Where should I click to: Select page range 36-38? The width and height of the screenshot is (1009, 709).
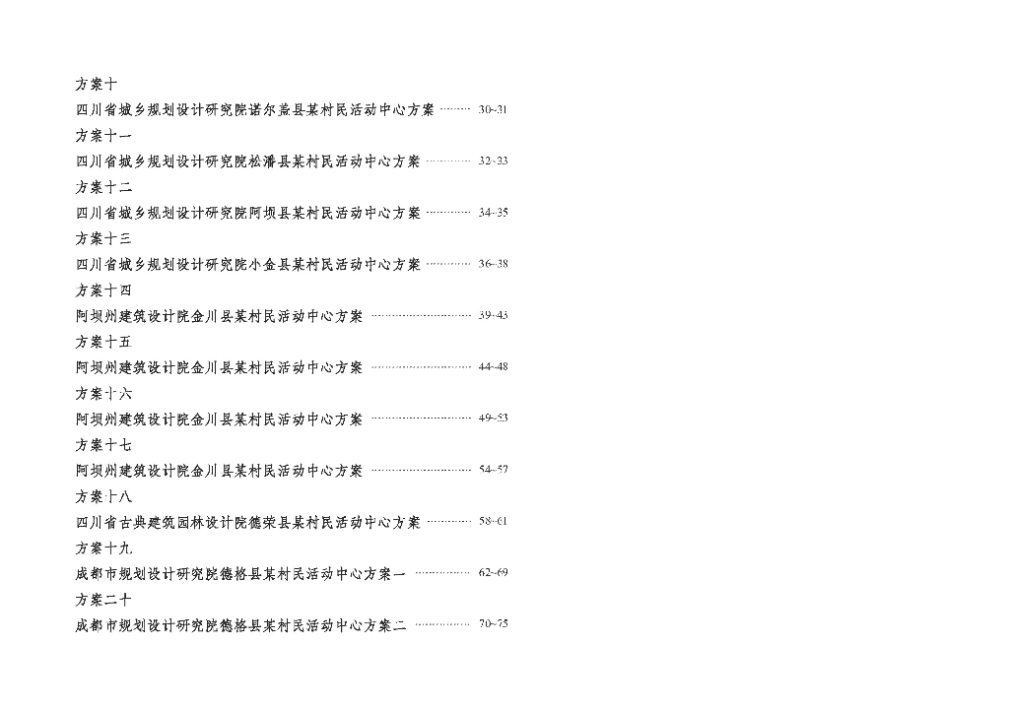coord(493,264)
